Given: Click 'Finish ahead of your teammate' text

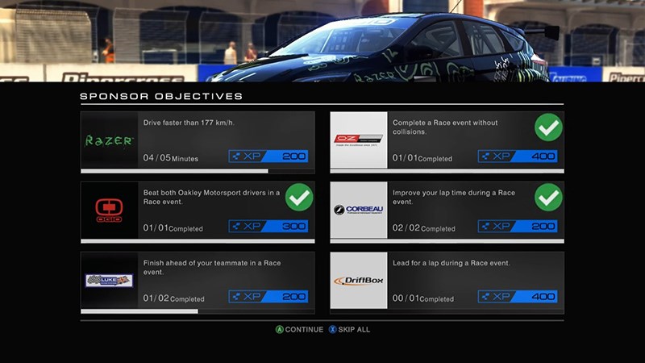Looking at the screenshot, I should pyautogui.click(x=212, y=268).
